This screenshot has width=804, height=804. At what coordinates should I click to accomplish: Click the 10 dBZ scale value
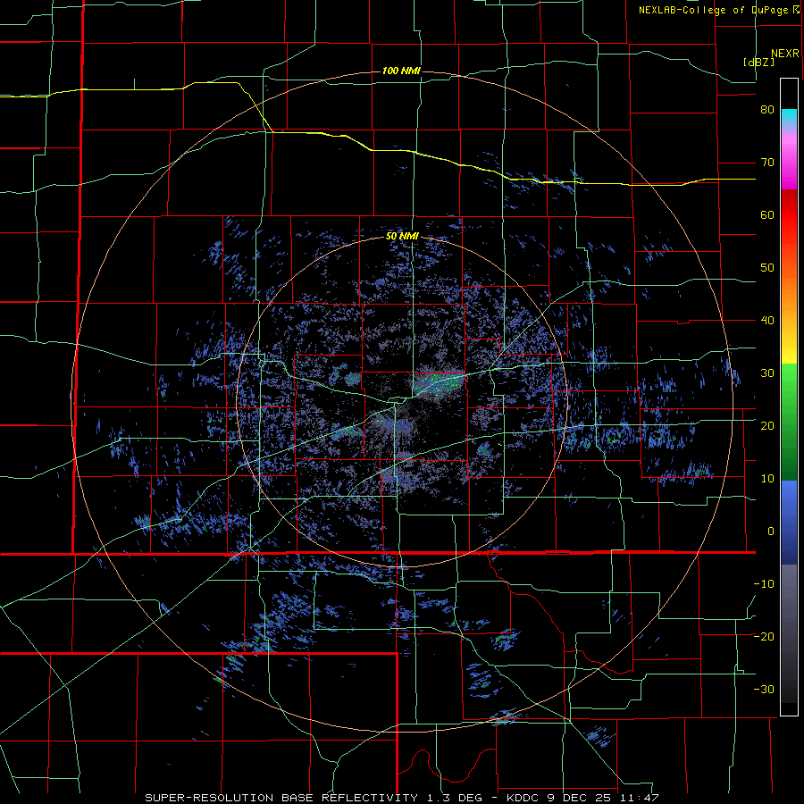coord(767,479)
